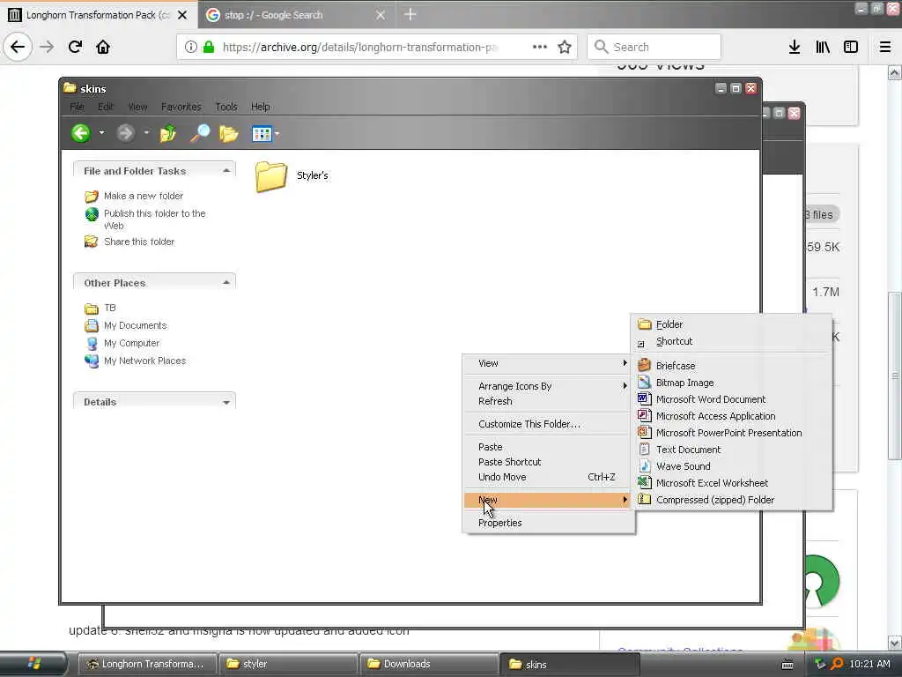Create a new Briefcase
Viewport: 902px width, 677px height.
[x=732, y=366]
